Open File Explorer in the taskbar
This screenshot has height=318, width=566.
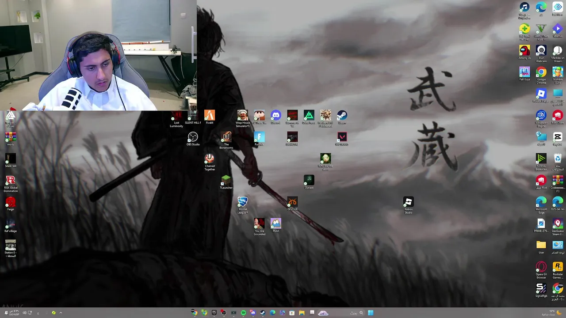(302, 313)
